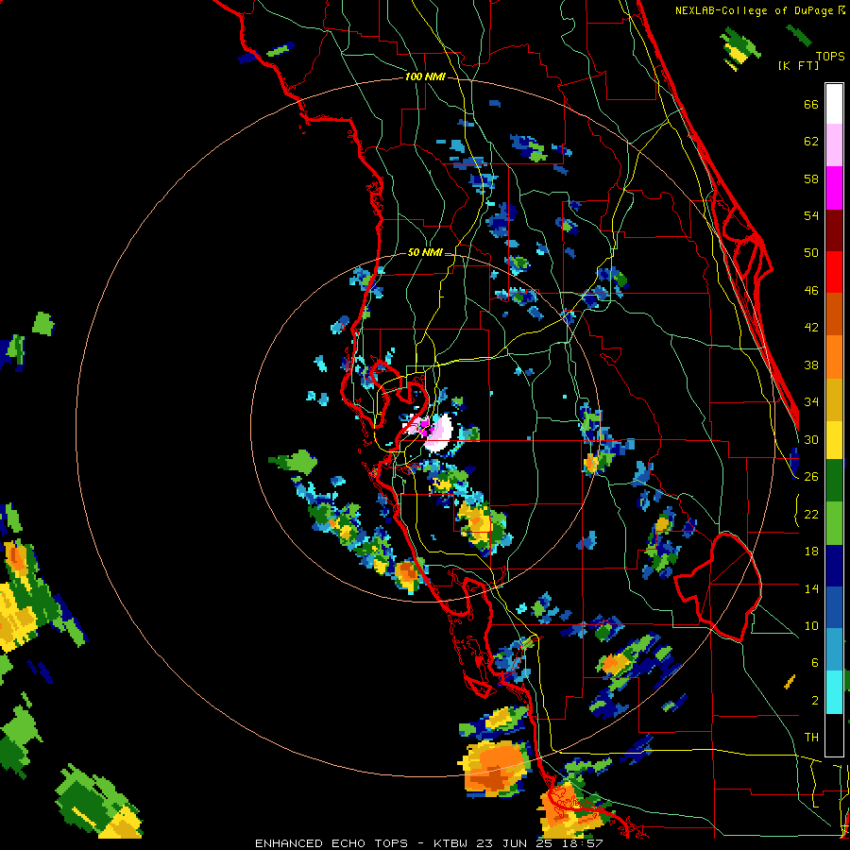
Task: Select the Enhanced Echo Tops KTBW caption
Action: (x=429, y=843)
